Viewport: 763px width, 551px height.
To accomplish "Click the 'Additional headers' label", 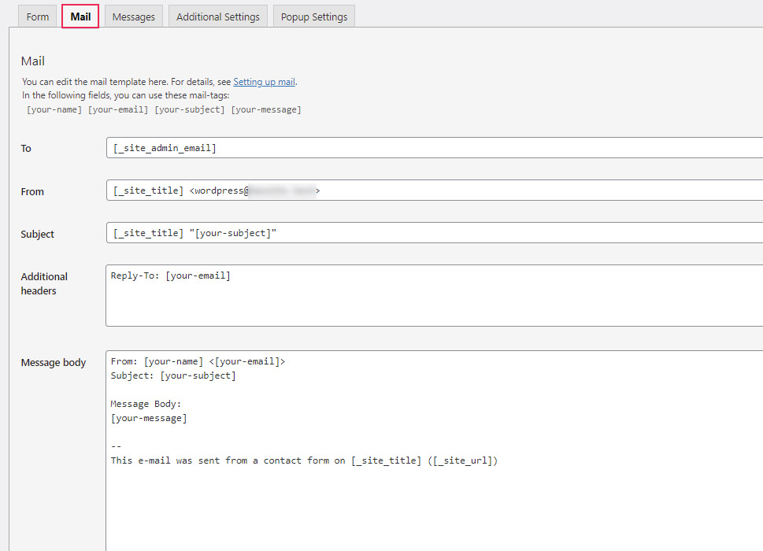I will pos(44,283).
